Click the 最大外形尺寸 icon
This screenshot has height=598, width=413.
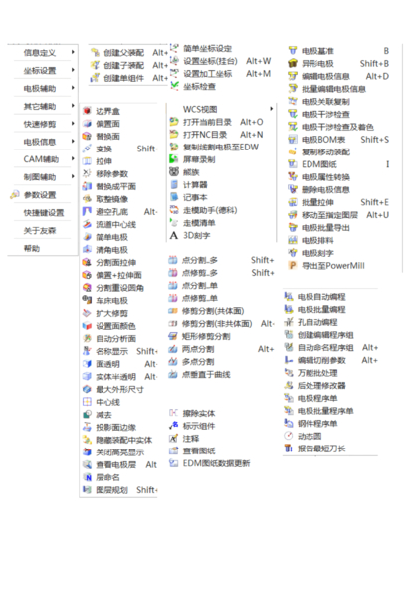click(88, 389)
